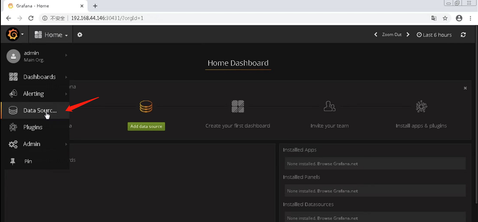Click Browse Grafana.net under Installed Apps
The height and width of the screenshot is (222, 478).
[337, 164]
